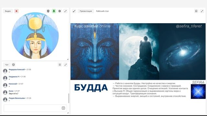Click the 'Курс занятий online' slide caption
Viewport: 207px width, 116px height.
(92, 26)
